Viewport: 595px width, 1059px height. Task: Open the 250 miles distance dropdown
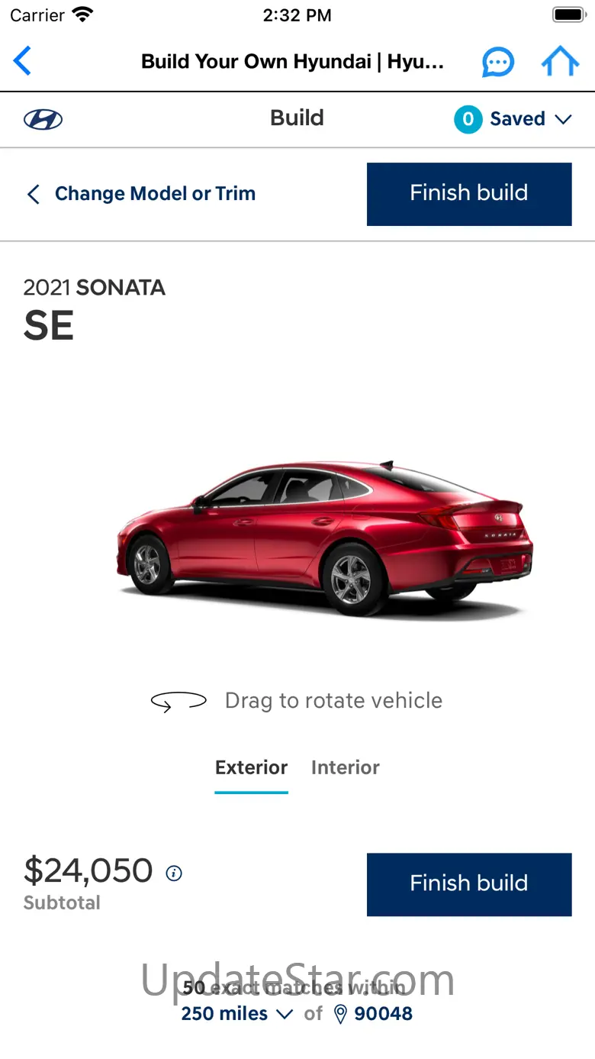click(x=236, y=1014)
